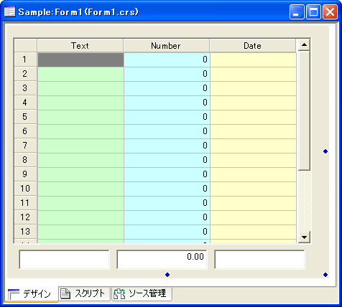Image resolution: width=342 pixels, height=307 pixels.
Task: Click the scrollbar down arrow
Action: [304, 237]
